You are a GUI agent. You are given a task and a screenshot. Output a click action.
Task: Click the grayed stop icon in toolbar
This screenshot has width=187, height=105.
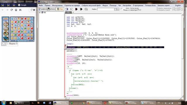(x=86, y=9)
